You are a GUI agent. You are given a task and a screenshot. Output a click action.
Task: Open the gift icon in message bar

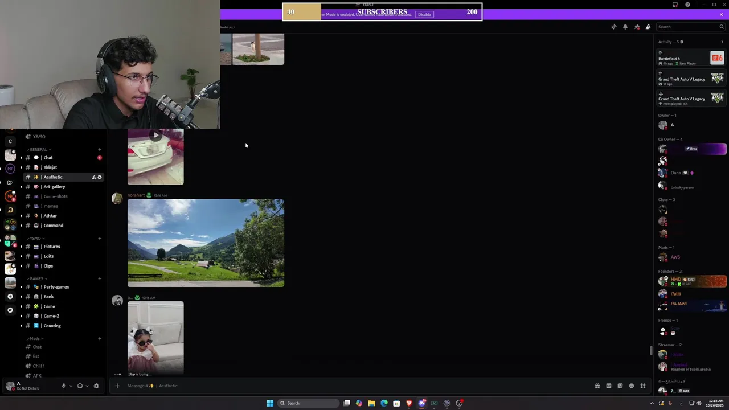point(597,386)
